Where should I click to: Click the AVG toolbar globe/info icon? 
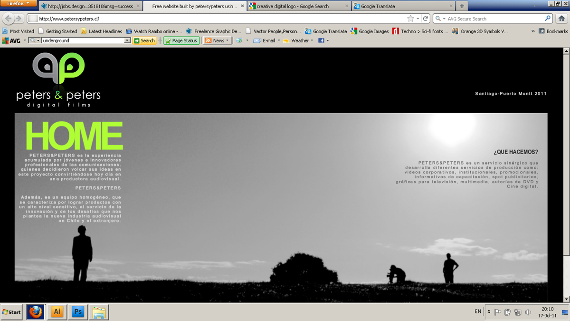tap(239, 41)
